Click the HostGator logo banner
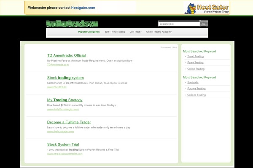Screen dimensions: 253x168 click(207, 8)
